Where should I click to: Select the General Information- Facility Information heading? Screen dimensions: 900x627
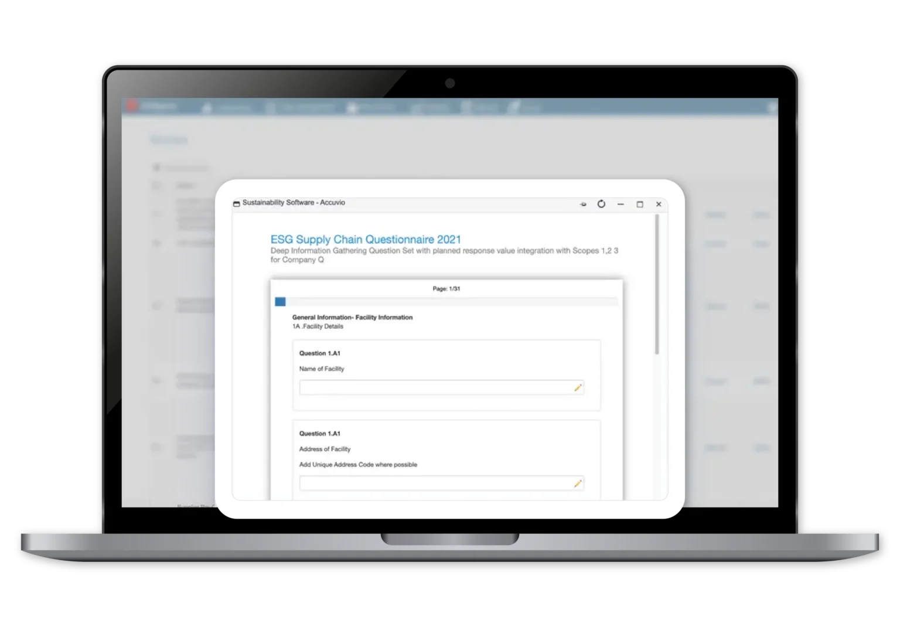pos(352,318)
